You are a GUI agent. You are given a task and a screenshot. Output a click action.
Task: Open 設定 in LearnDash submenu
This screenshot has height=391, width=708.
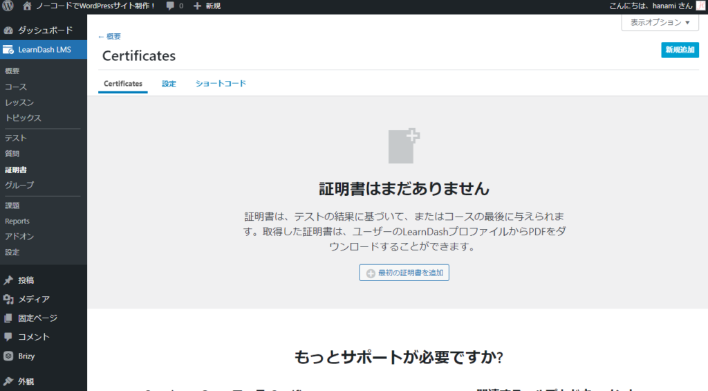click(12, 252)
